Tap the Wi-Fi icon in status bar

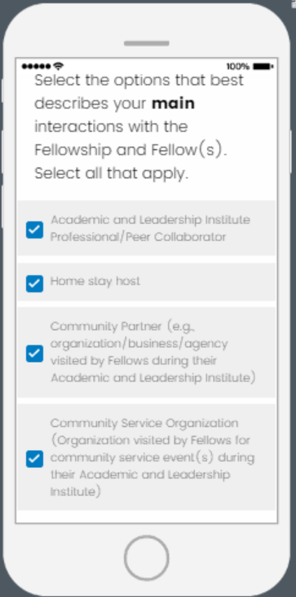pos(58,66)
